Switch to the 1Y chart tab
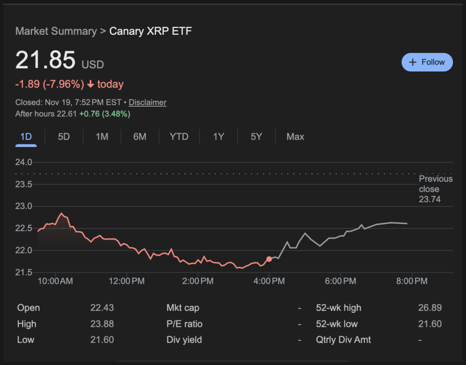 pyautogui.click(x=219, y=137)
